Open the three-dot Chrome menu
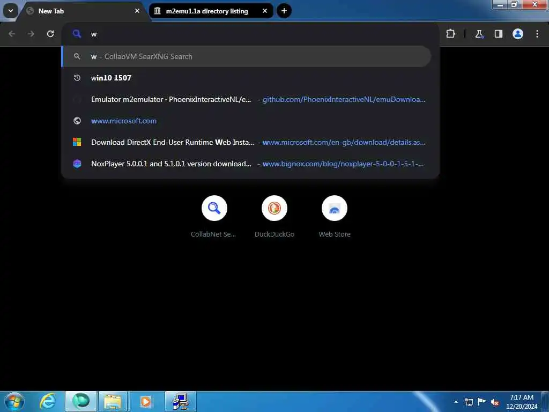The width and height of the screenshot is (549, 412). pyautogui.click(x=537, y=34)
